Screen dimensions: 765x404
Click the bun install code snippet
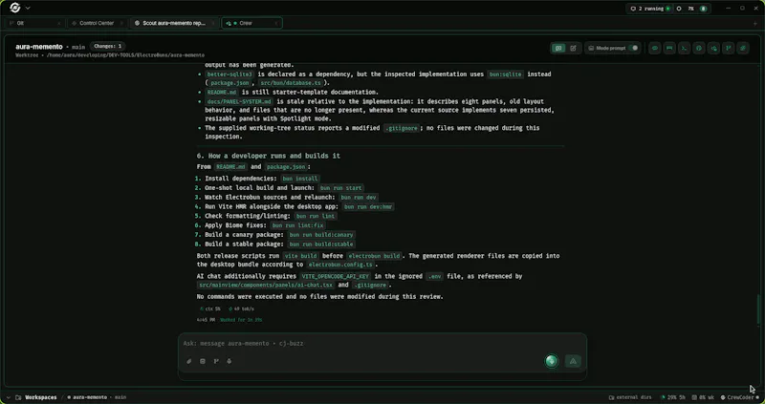point(300,179)
